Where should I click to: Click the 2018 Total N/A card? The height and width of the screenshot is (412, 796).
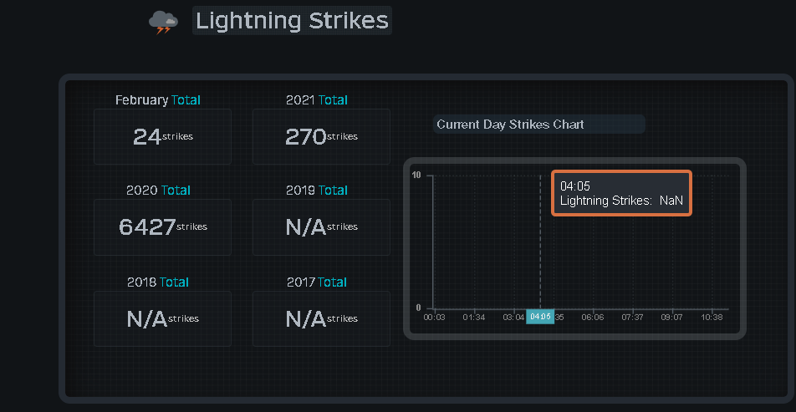click(162, 318)
